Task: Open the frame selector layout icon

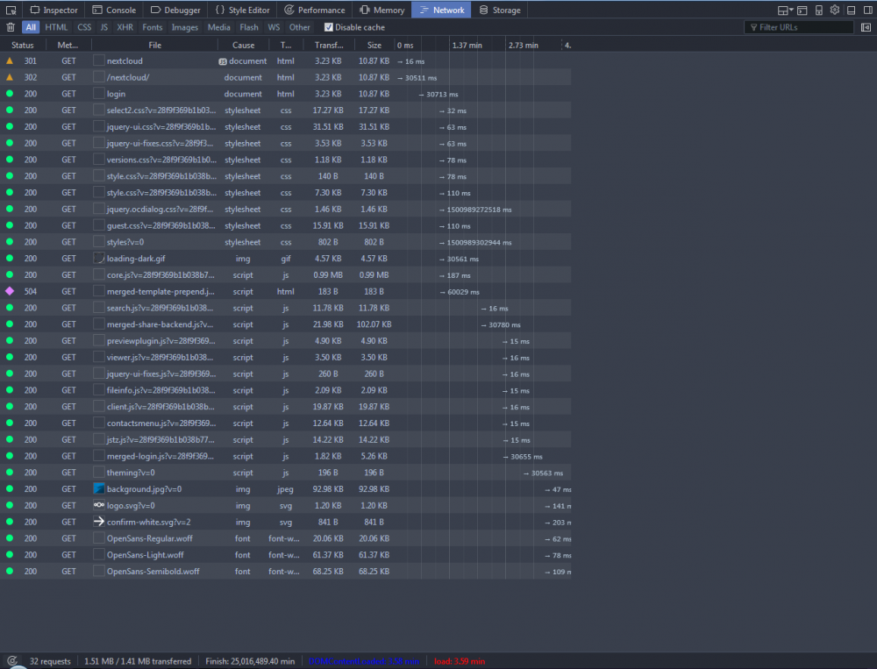Action: pos(785,10)
